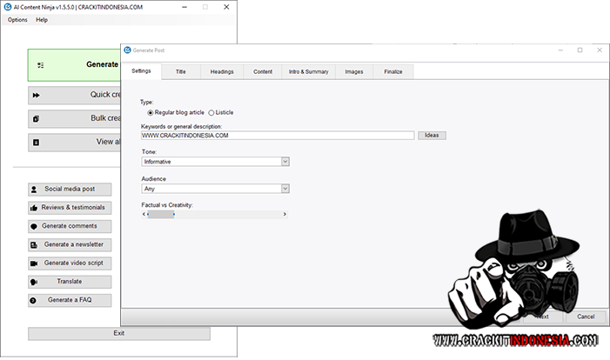Click the Exit button in main window

tap(119, 334)
